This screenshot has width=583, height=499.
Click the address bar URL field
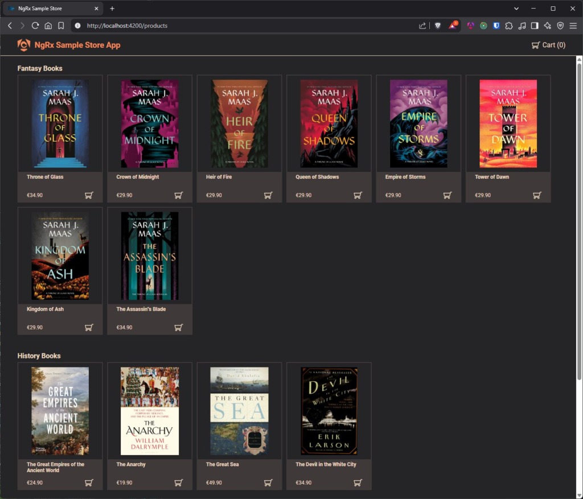coord(245,26)
